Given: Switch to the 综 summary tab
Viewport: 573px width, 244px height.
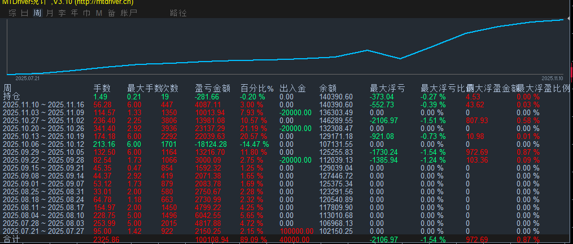Looking at the screenshot, I should tap(13, 13).
